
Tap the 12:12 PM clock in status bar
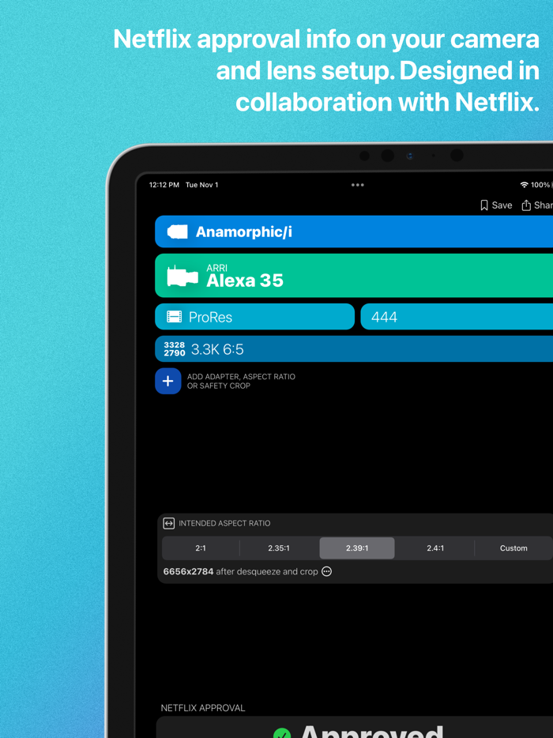coord(164,185)
